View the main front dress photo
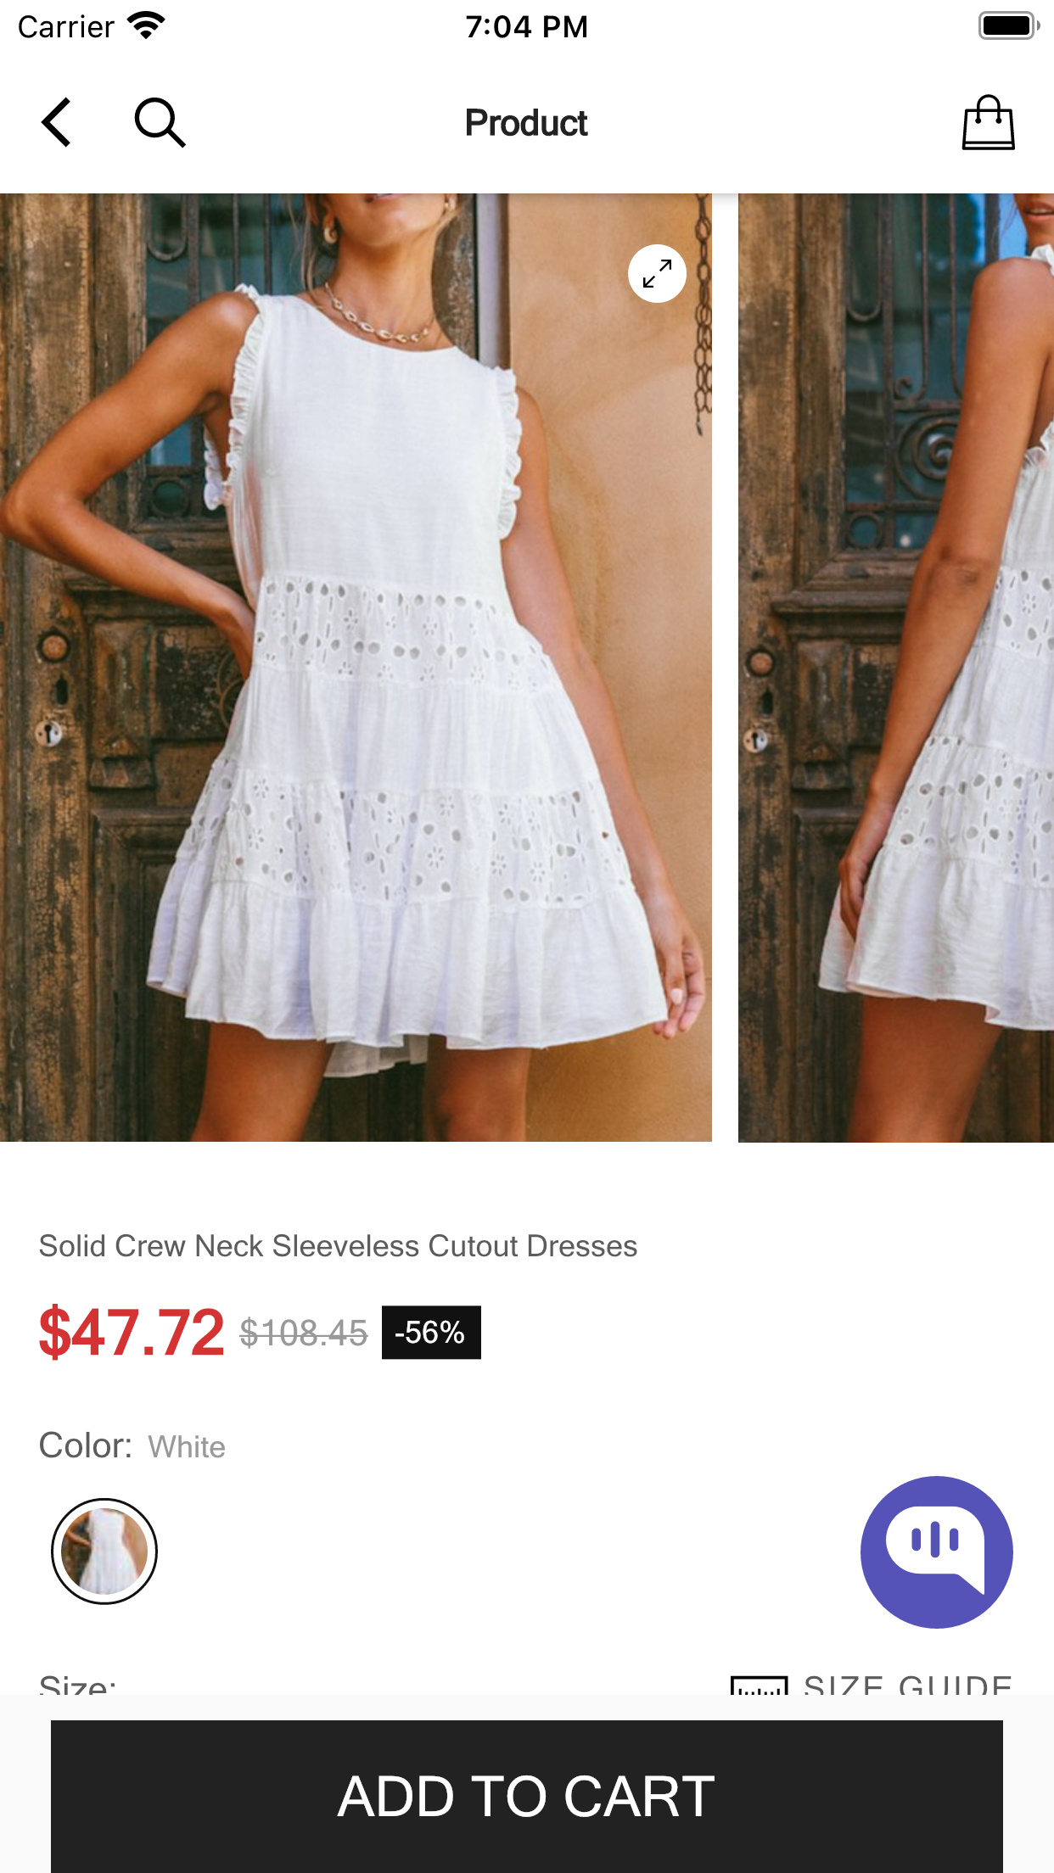This screenshot has width=1054, height=1873. [356, 668]
